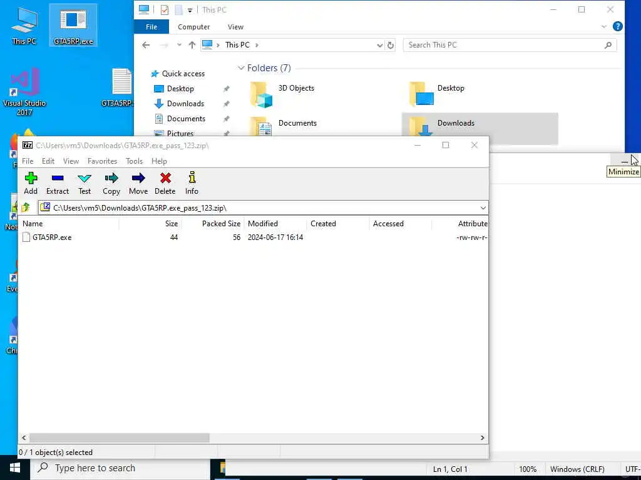
Task: Select Downloads in Explorer Quick access list
Action: 179,104
